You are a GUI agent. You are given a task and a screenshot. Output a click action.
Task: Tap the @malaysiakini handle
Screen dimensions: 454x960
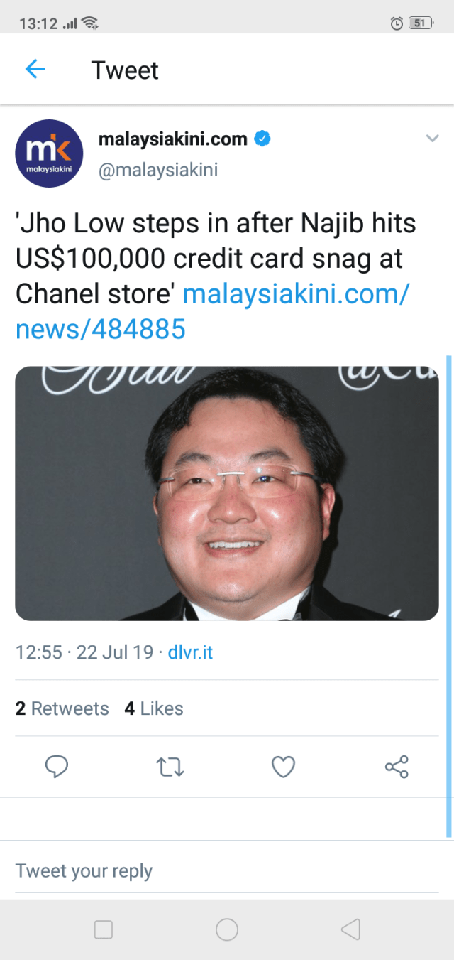click(x=158, y=170)
